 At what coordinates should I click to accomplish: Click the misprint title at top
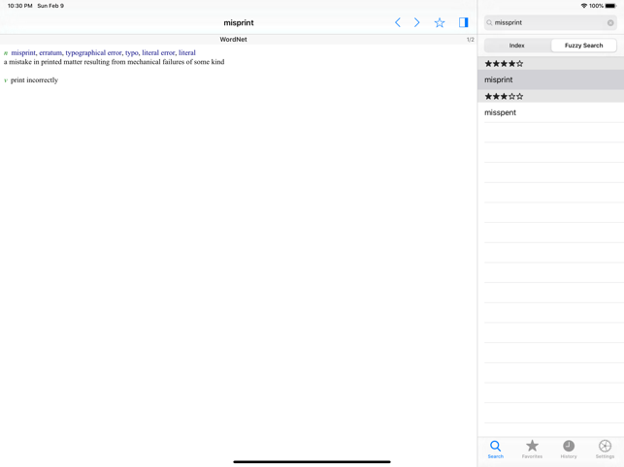pyautogui.click(x=239, y=22)
